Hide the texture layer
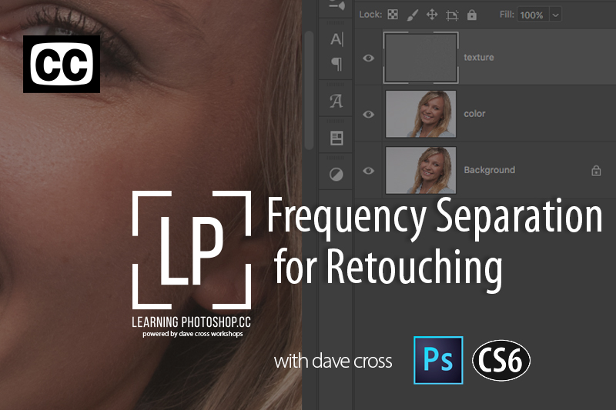616x410 pixels. point(368,58)
